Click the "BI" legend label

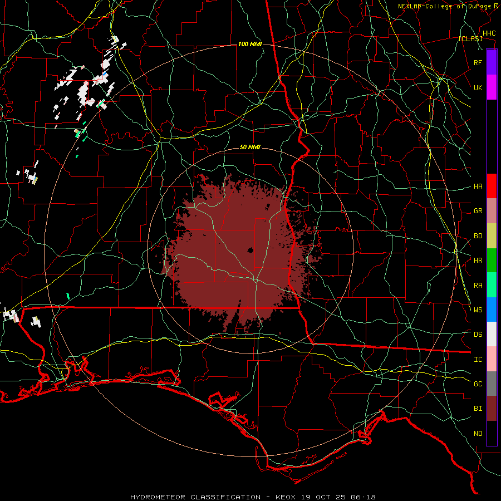478,409
